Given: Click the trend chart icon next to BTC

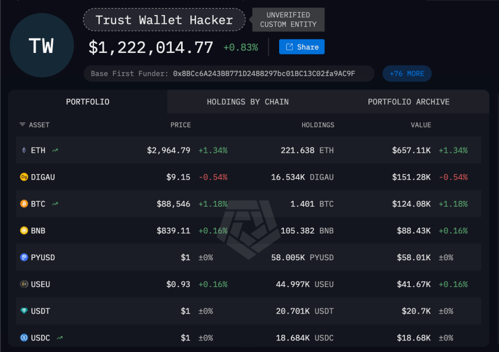Looking at the screenshot, I should [x=55, y=203].
